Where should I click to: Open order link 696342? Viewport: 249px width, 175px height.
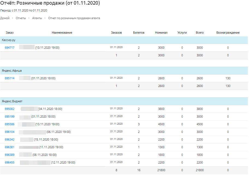pyautogui.click(x=10, y=139)
